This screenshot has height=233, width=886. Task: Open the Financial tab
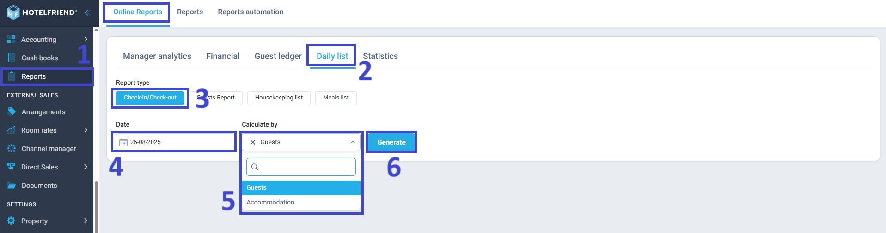(x=223, y=56)
